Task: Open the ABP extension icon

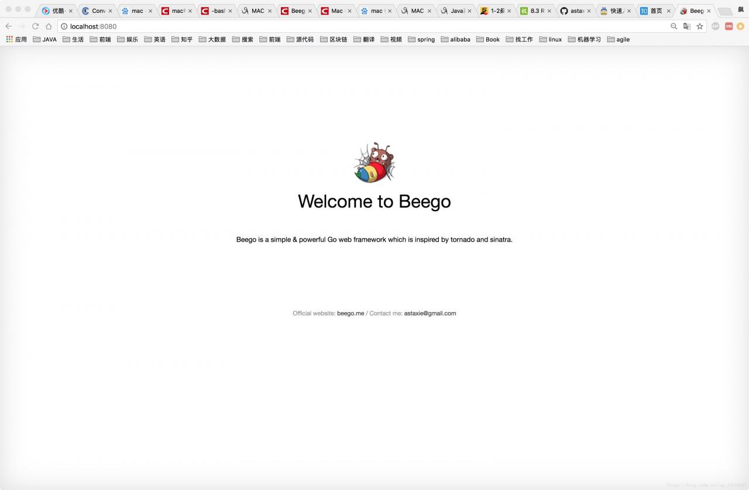Action: point(716,26)
